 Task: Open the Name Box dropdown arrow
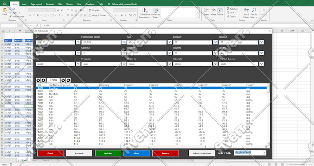[x=16, y=25]
